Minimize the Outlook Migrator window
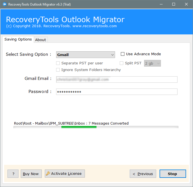The width and height of the screenshot is (193, 187). pos(161,4)
